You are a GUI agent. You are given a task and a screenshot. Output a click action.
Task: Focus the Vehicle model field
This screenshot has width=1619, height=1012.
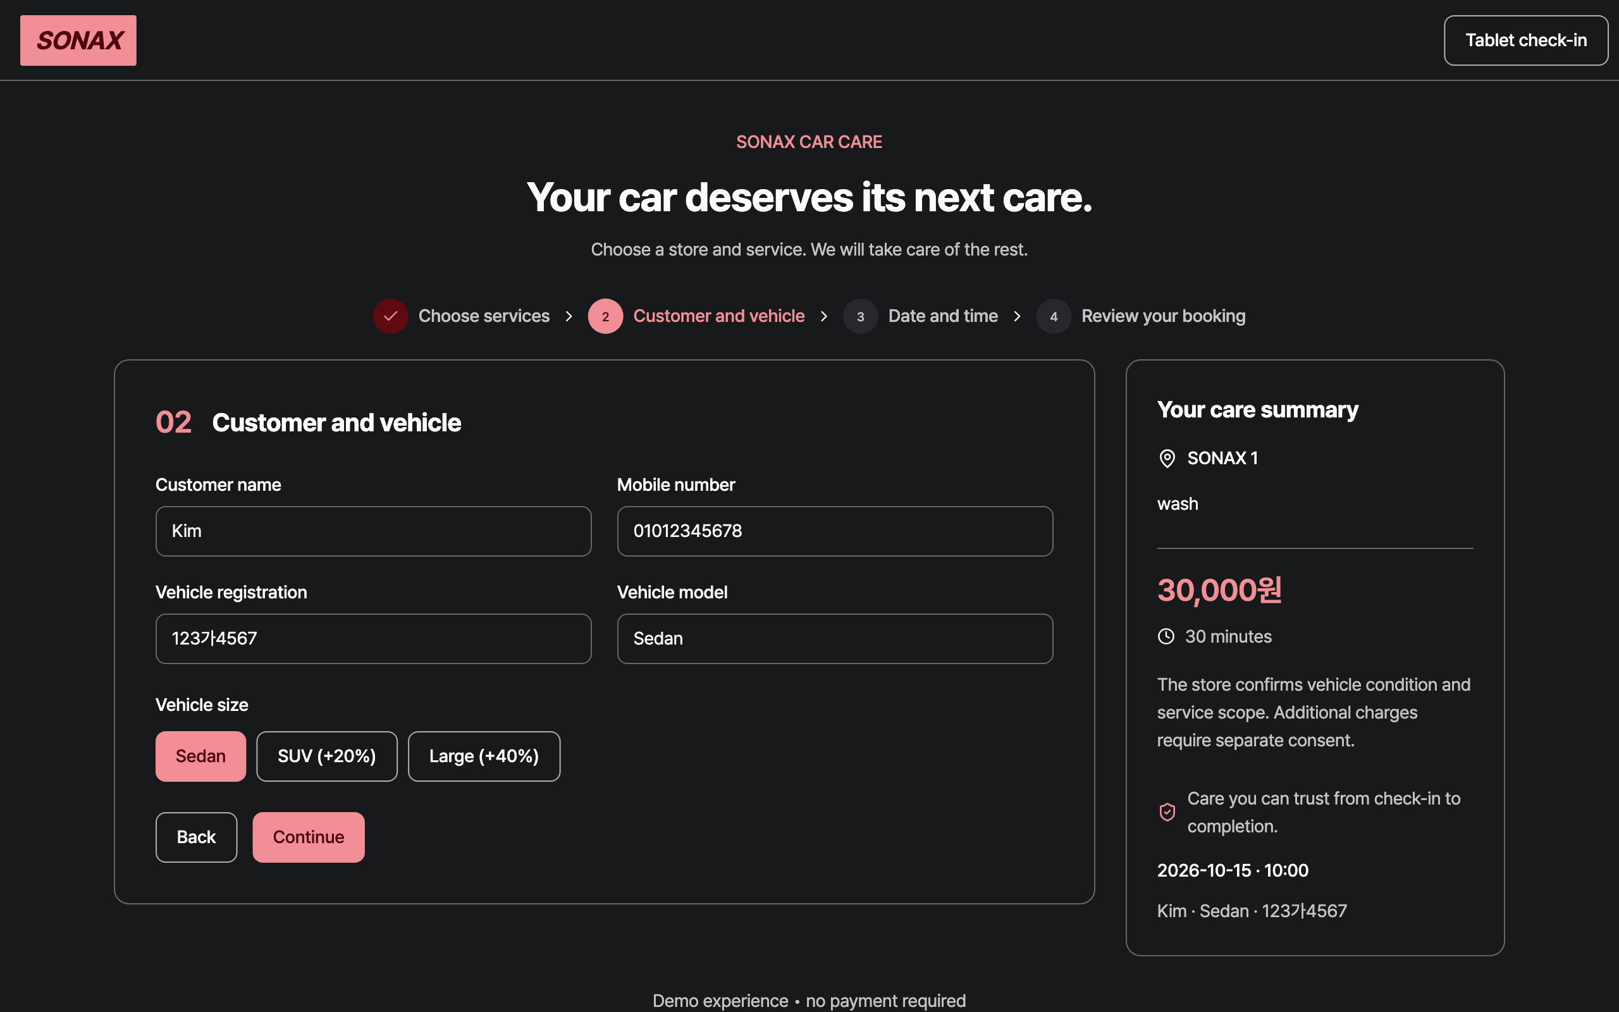click(x=835, y=639)
